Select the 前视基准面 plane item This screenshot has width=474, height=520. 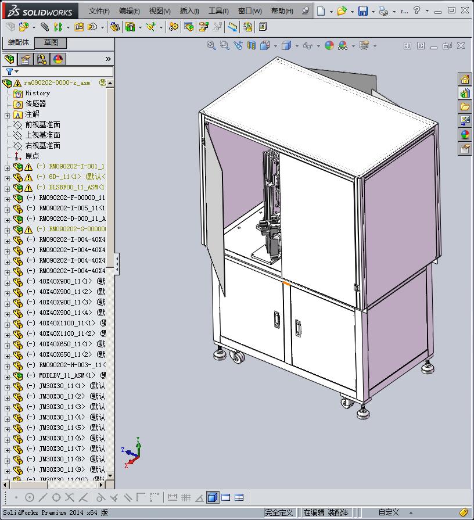43,125
